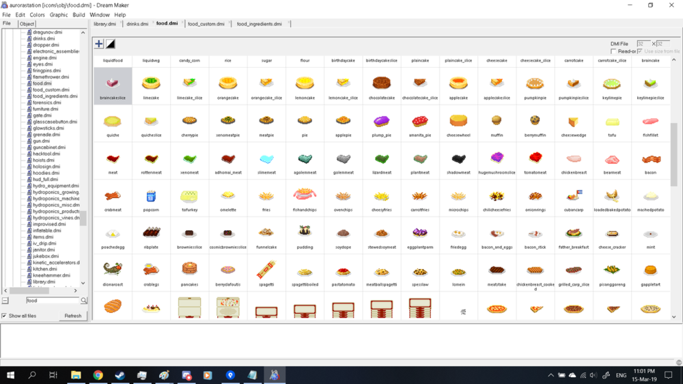
Task: Switch to the library.dmi tab
Action: (105, 24)
